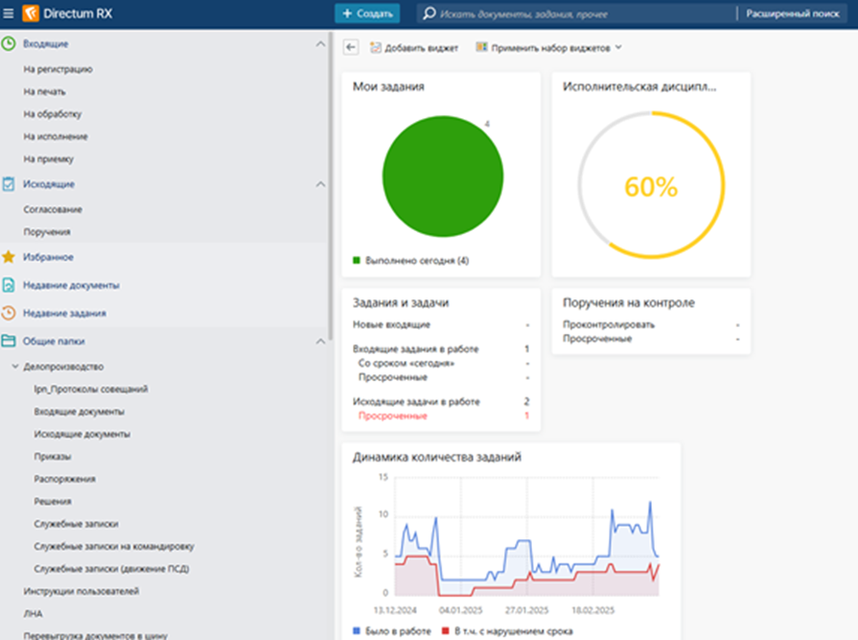This screenshot has height=640, width=858.
Task: Click red Просроченные outgoing row
Action: coord(444,415)
